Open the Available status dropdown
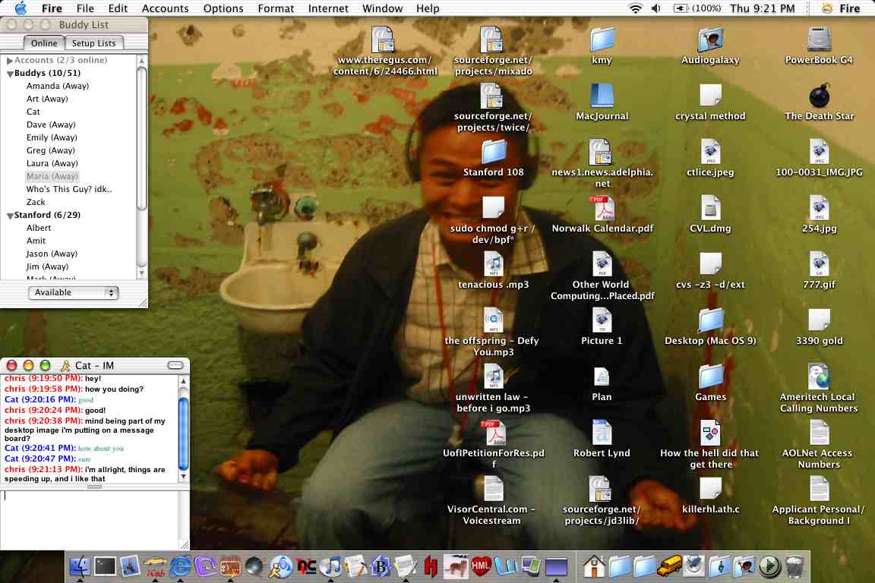Screen dimensions: 875x583 [73, 292]
